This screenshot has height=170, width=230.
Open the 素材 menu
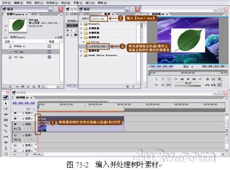(x=39, y=3)
